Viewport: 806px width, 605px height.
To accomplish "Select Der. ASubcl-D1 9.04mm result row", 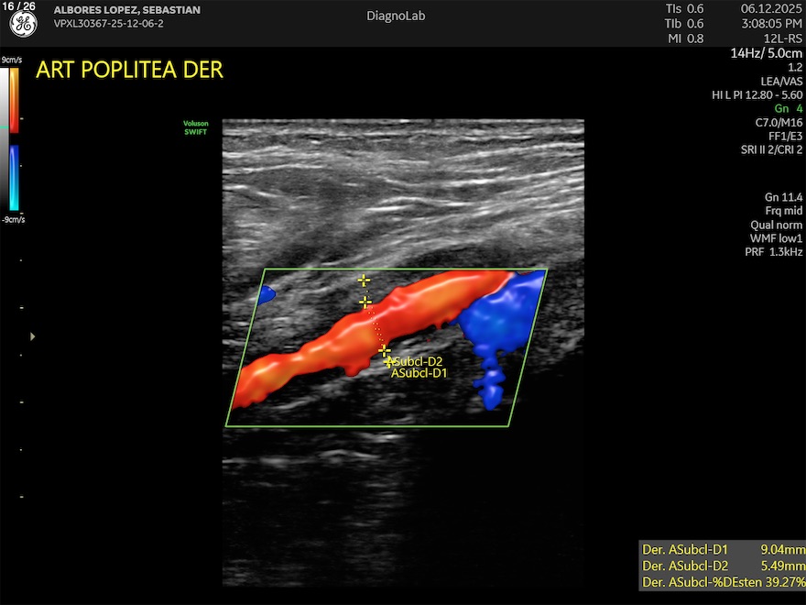I will click(723, 549).
